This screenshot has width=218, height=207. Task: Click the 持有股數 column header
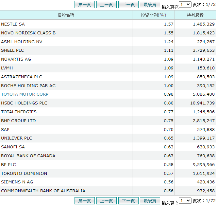pos(195,15)
